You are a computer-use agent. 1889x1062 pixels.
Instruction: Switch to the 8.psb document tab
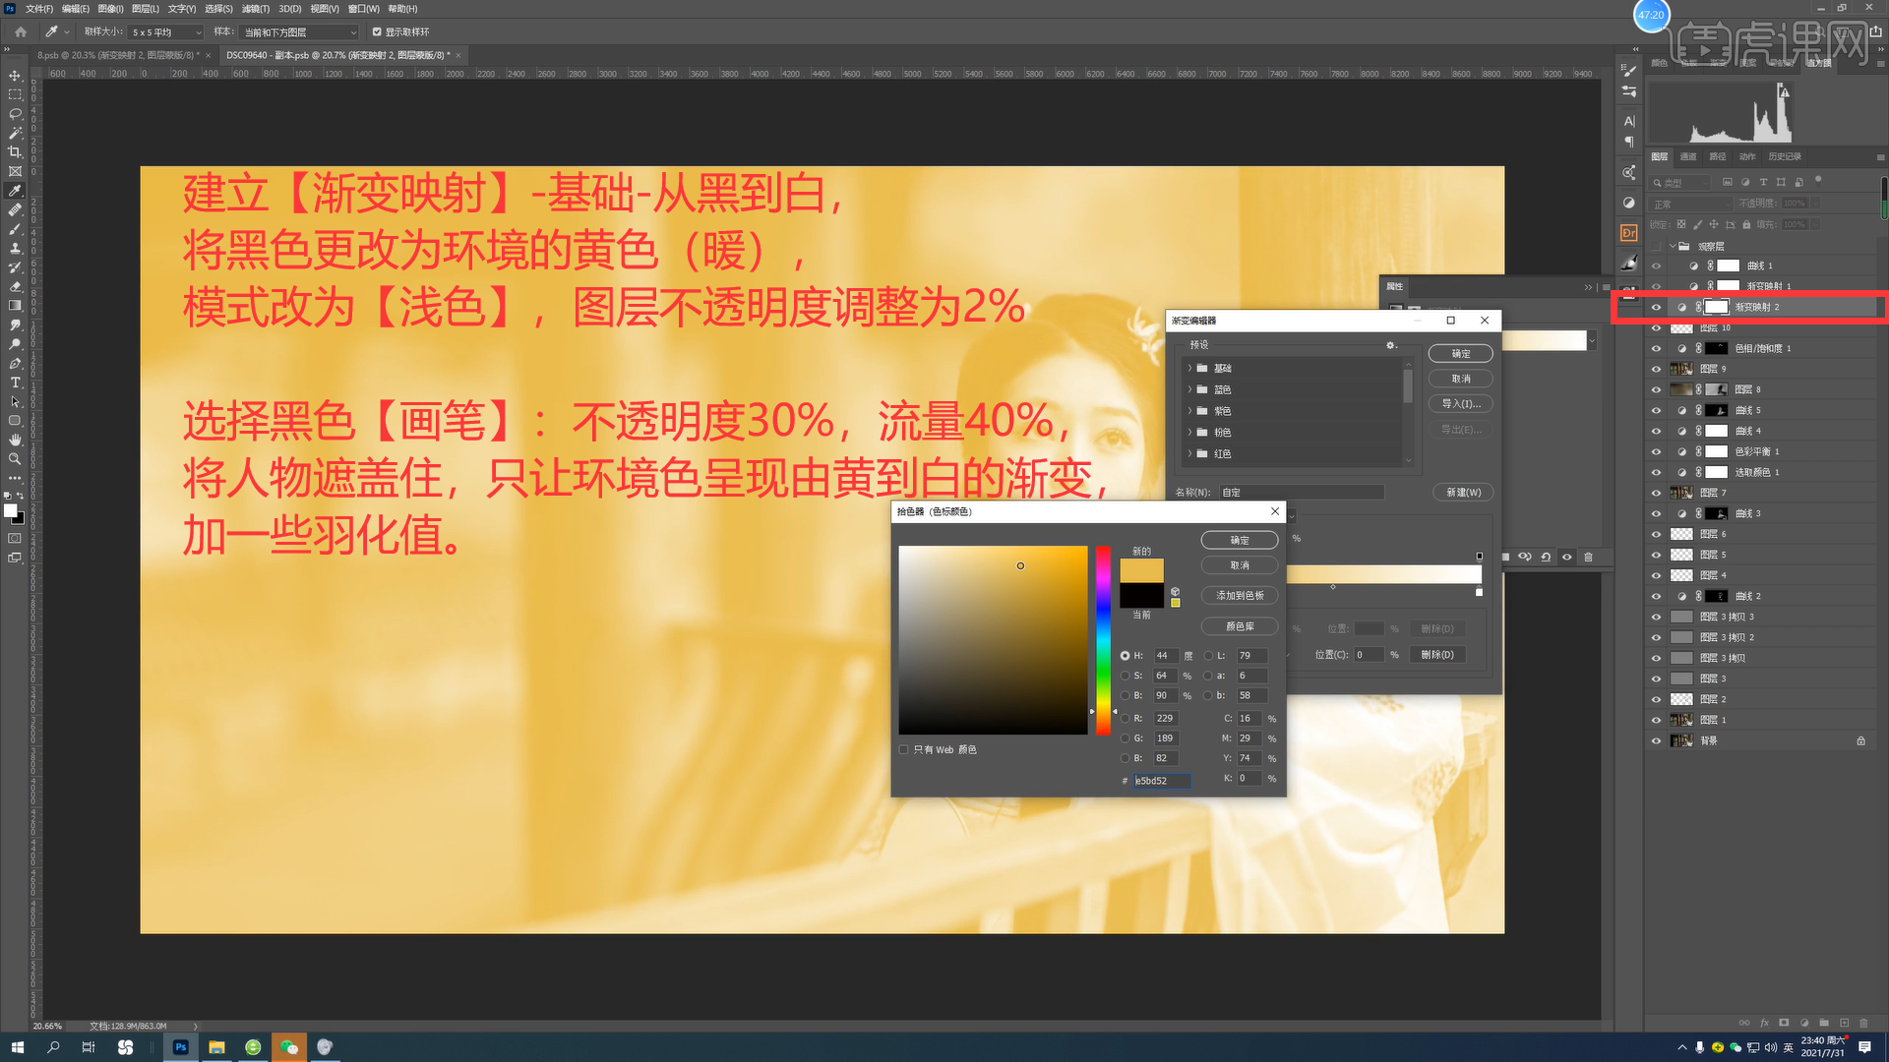(x=118, y=55)
